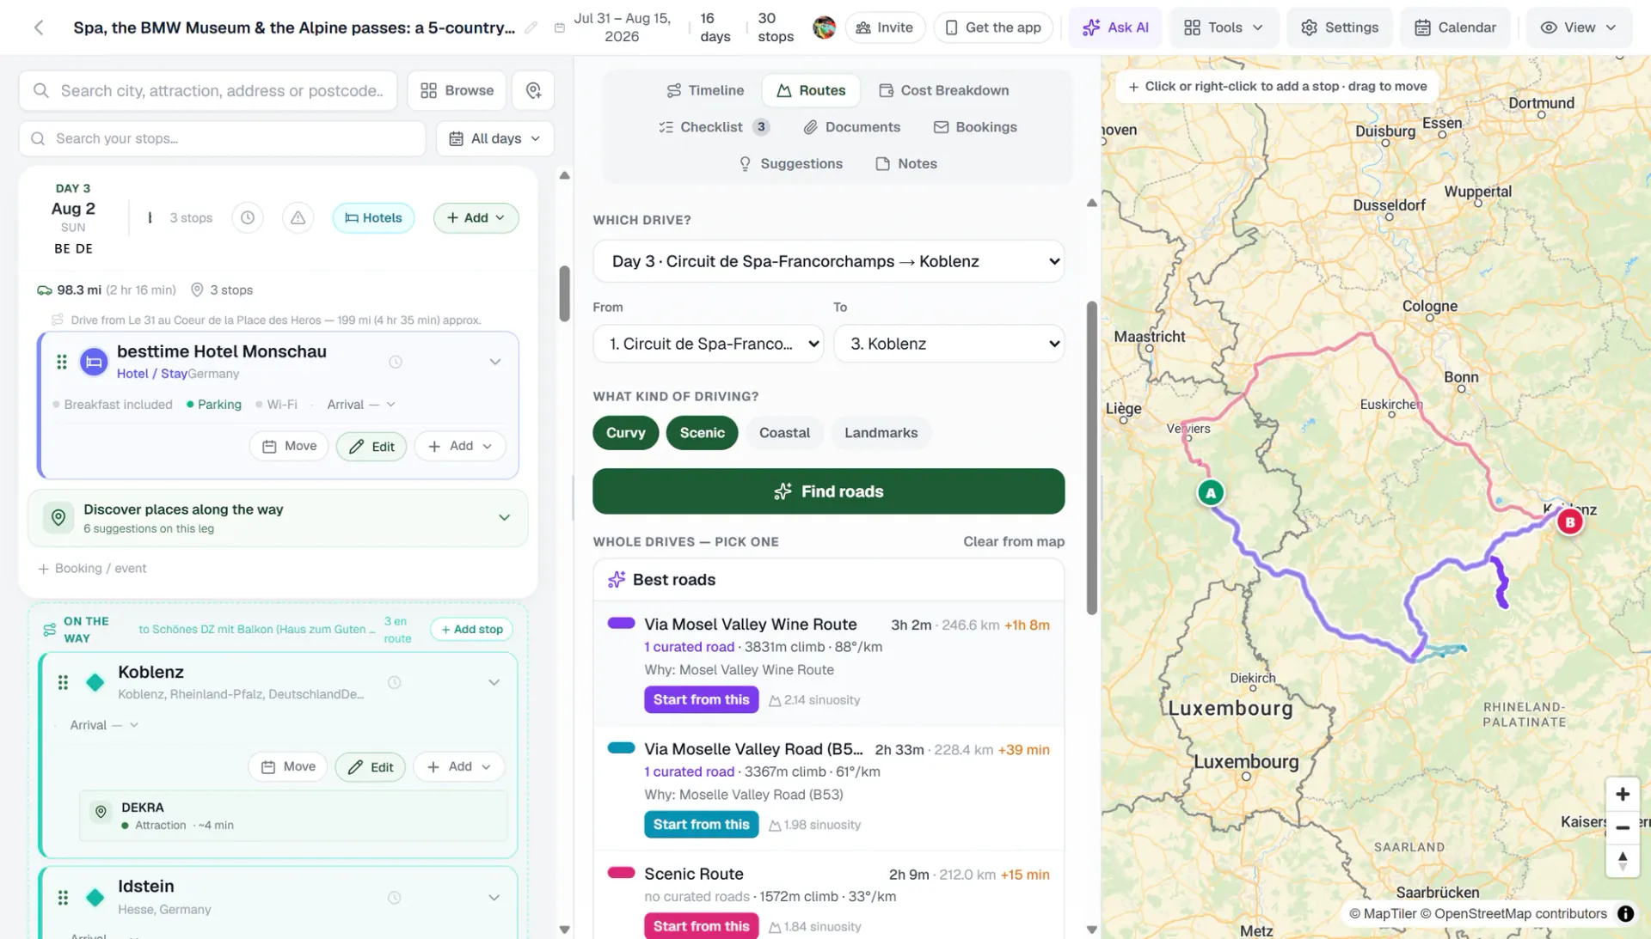
Task: Open Day 3 clock time icon
Action: (x=248, y=218)
